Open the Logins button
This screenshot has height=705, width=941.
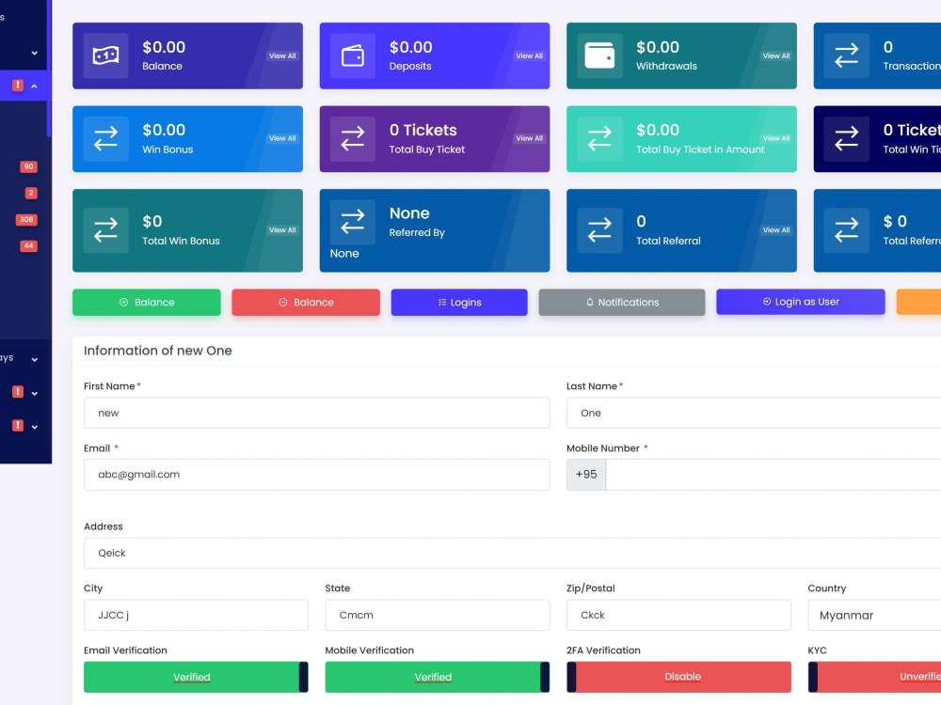tap(459, 302)
